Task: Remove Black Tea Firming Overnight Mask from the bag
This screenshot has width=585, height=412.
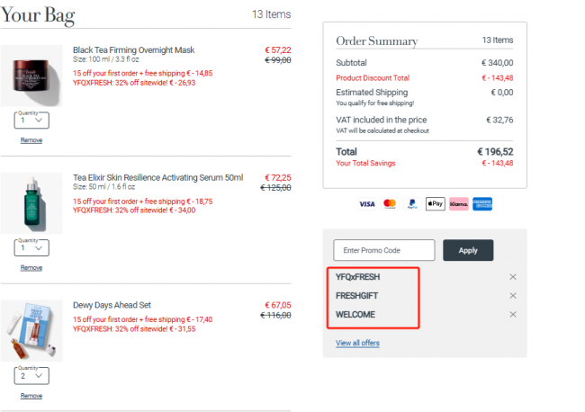Action: 31,140
